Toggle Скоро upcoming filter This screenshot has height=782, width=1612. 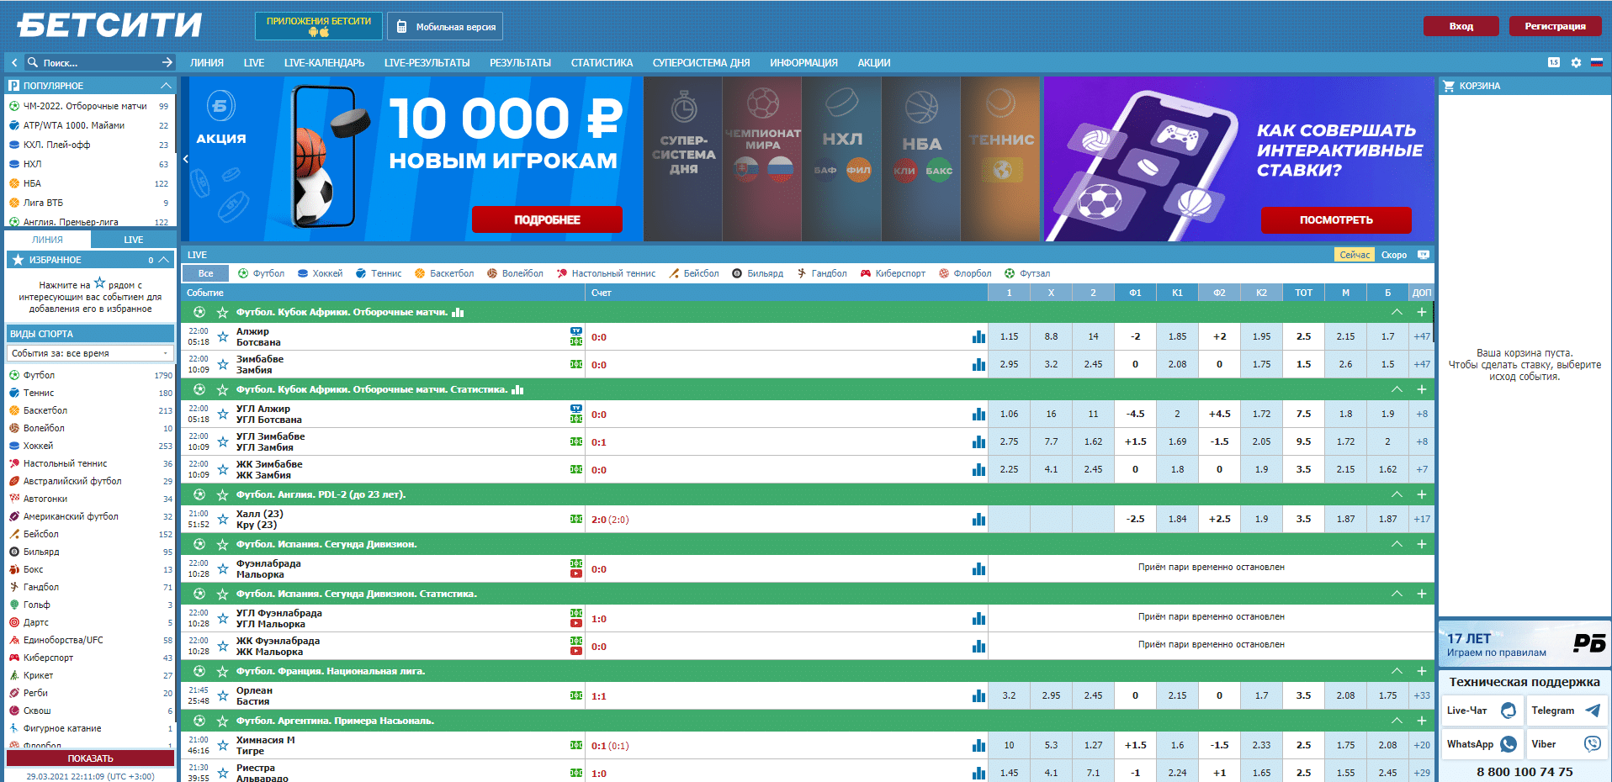[1394, 255]
